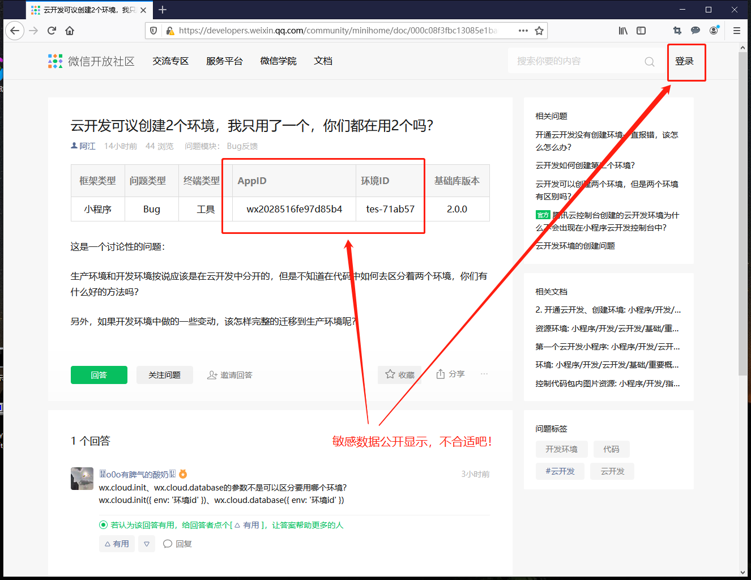Select the #云开发 tag

(x=560, y=471)
